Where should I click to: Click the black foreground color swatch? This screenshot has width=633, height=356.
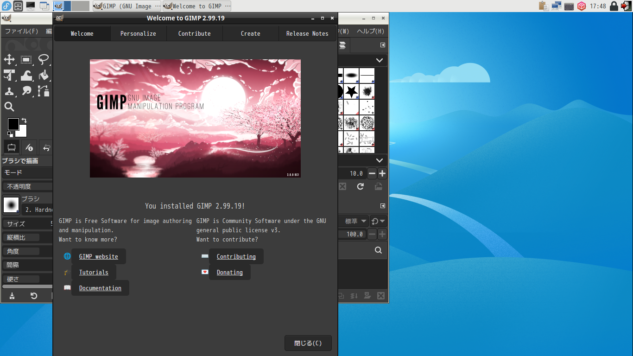pos(13,124)
